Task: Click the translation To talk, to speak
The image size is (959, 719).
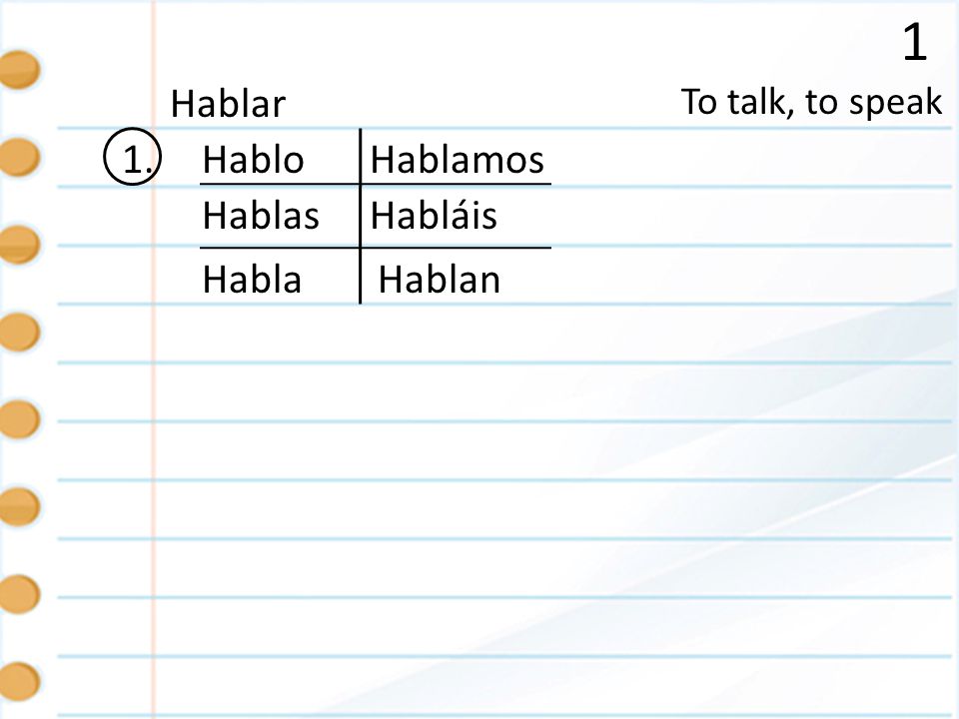Action: click(811, 102)
